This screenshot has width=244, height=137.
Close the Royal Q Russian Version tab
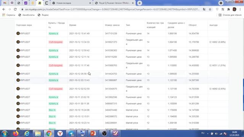pos(133,3)
